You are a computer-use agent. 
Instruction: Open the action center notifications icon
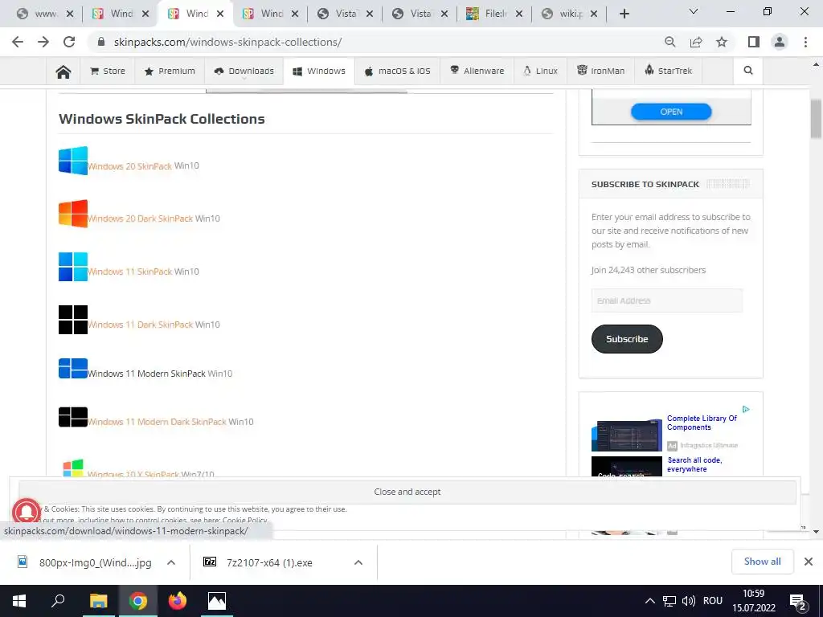click(798, 603)
